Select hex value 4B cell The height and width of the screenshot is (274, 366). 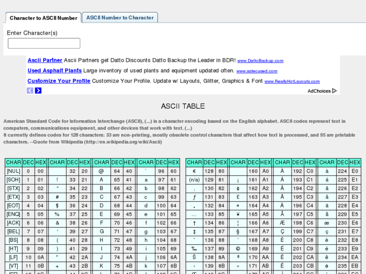pos(129,266)
